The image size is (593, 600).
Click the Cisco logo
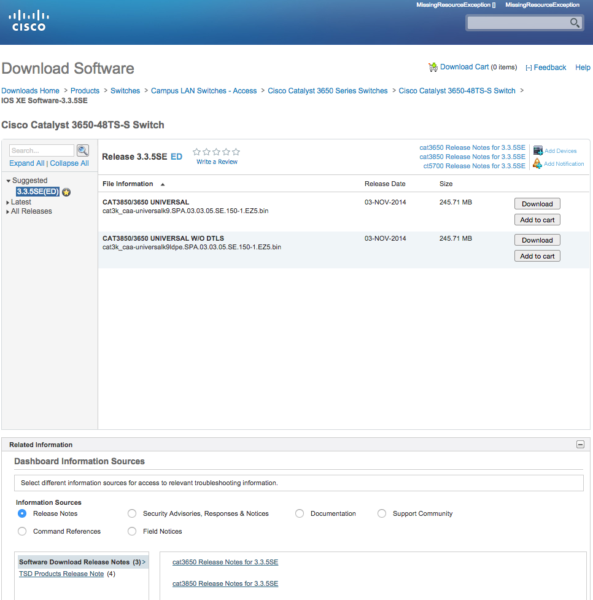[29, 21]
